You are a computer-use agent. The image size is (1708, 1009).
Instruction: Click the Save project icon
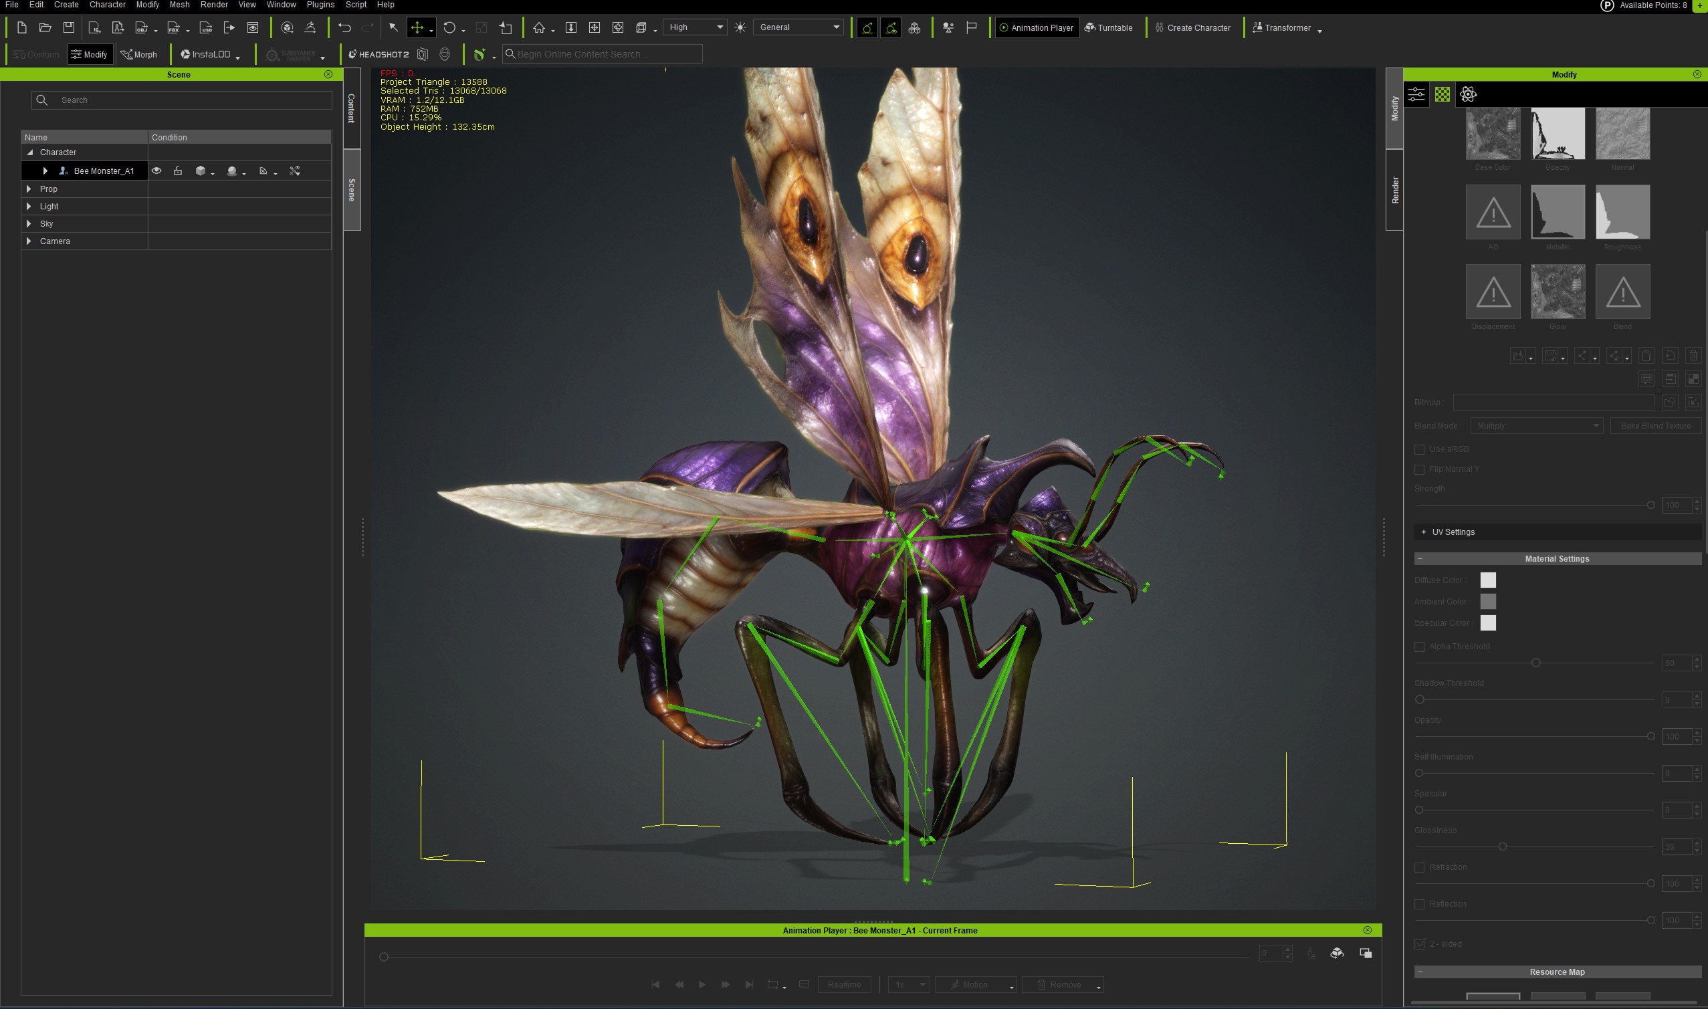[x=69, y=28]
